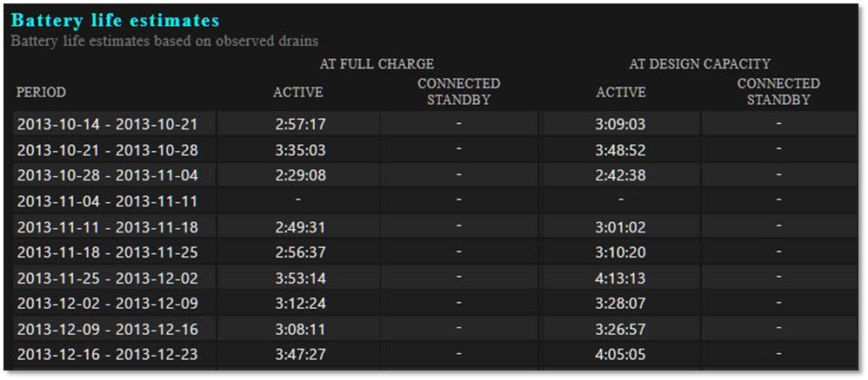Click the 2:57:17 active time value

300,125
